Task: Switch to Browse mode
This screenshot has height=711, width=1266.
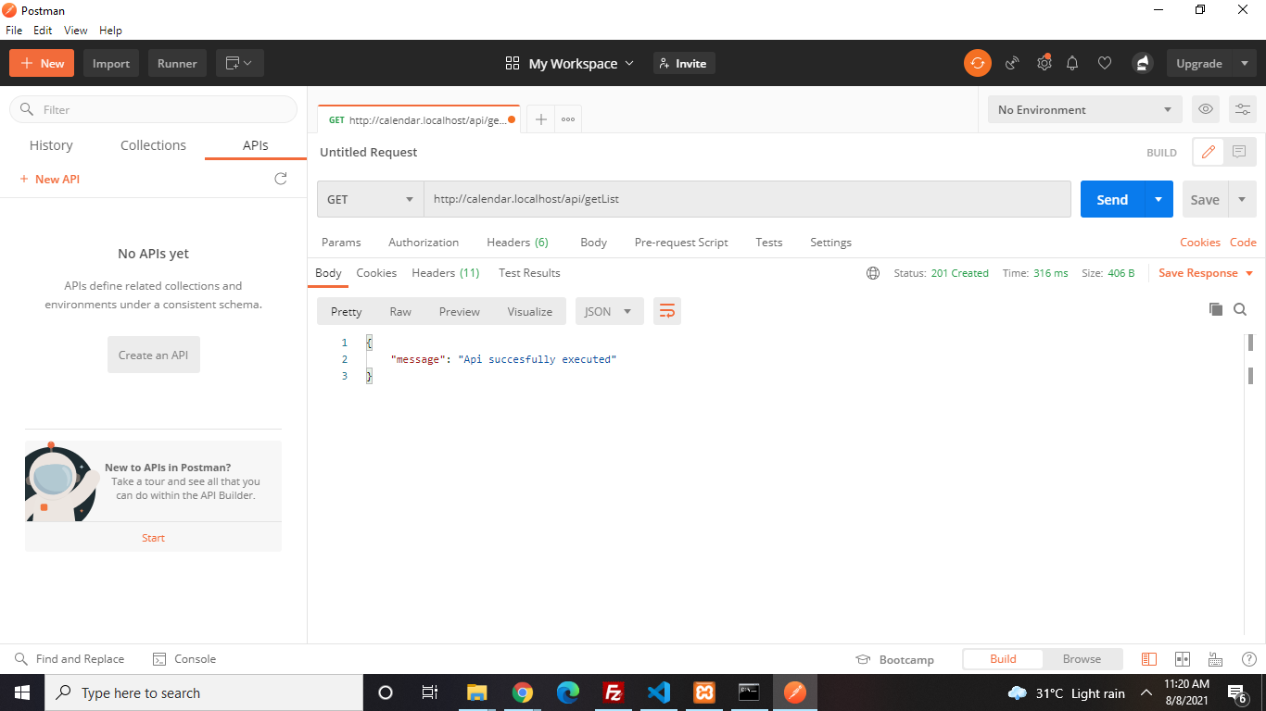Action: (1082, 658)
